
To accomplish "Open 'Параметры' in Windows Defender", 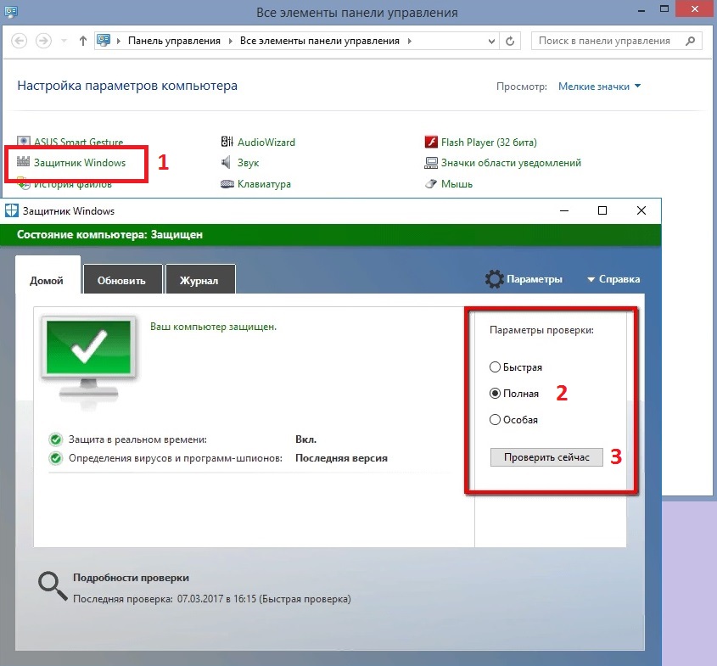I will pyautogui.click(x=534, y=279).
